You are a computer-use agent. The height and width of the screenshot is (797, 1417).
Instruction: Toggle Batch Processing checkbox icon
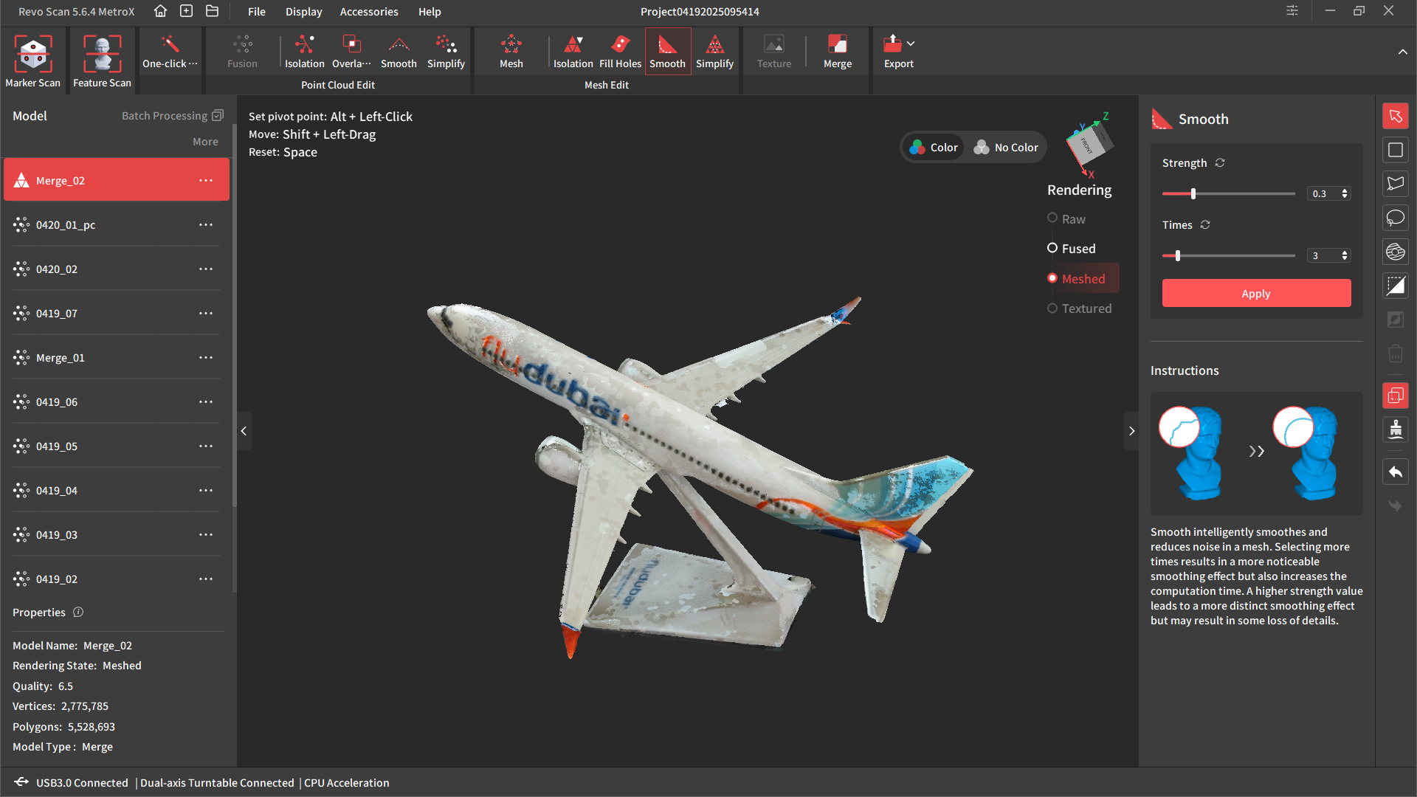click(218, 116)
